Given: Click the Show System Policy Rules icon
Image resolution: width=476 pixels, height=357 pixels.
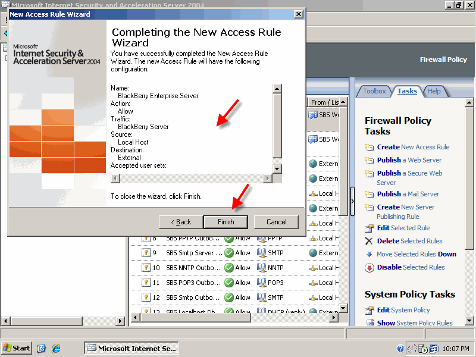Looking at the screenshot, I should (369, 322).
